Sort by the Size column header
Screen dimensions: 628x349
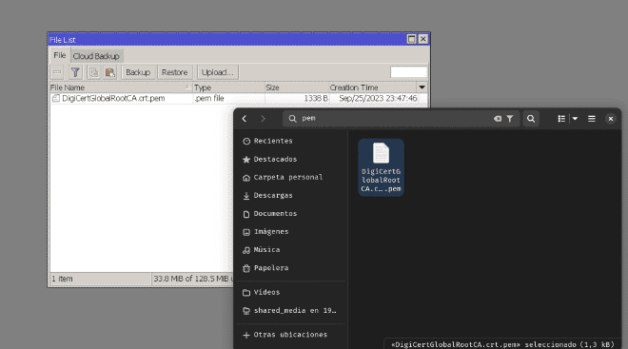pos(297,87)
